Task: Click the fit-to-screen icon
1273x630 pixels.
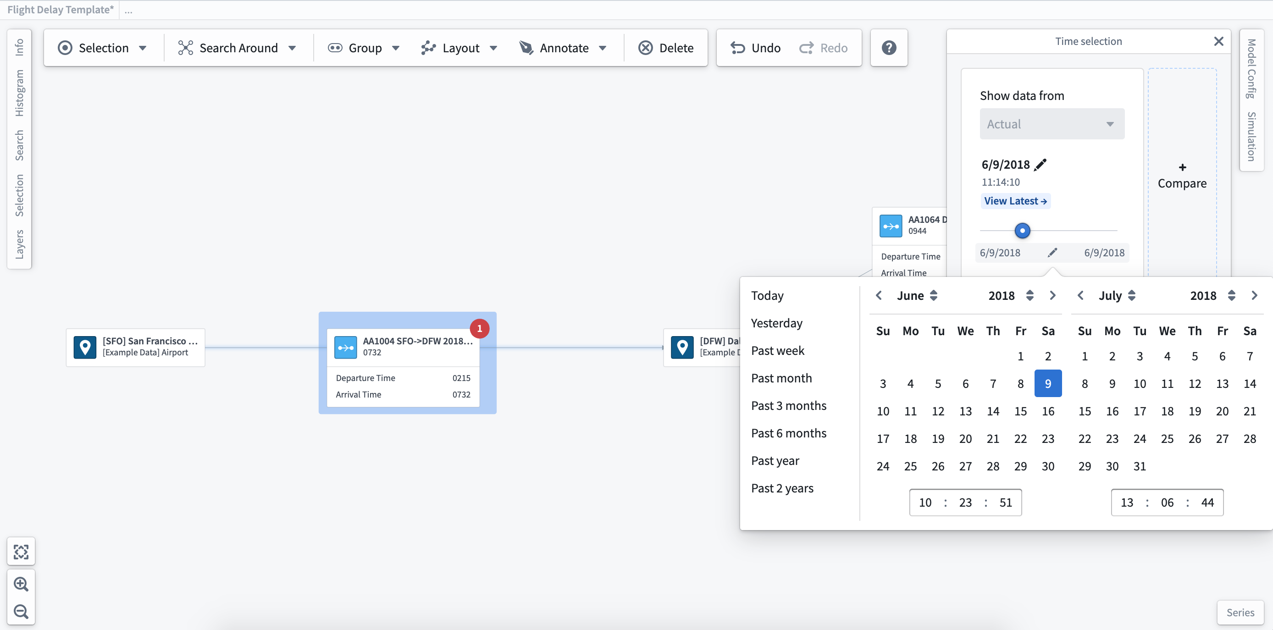Action: pos(21,552)
